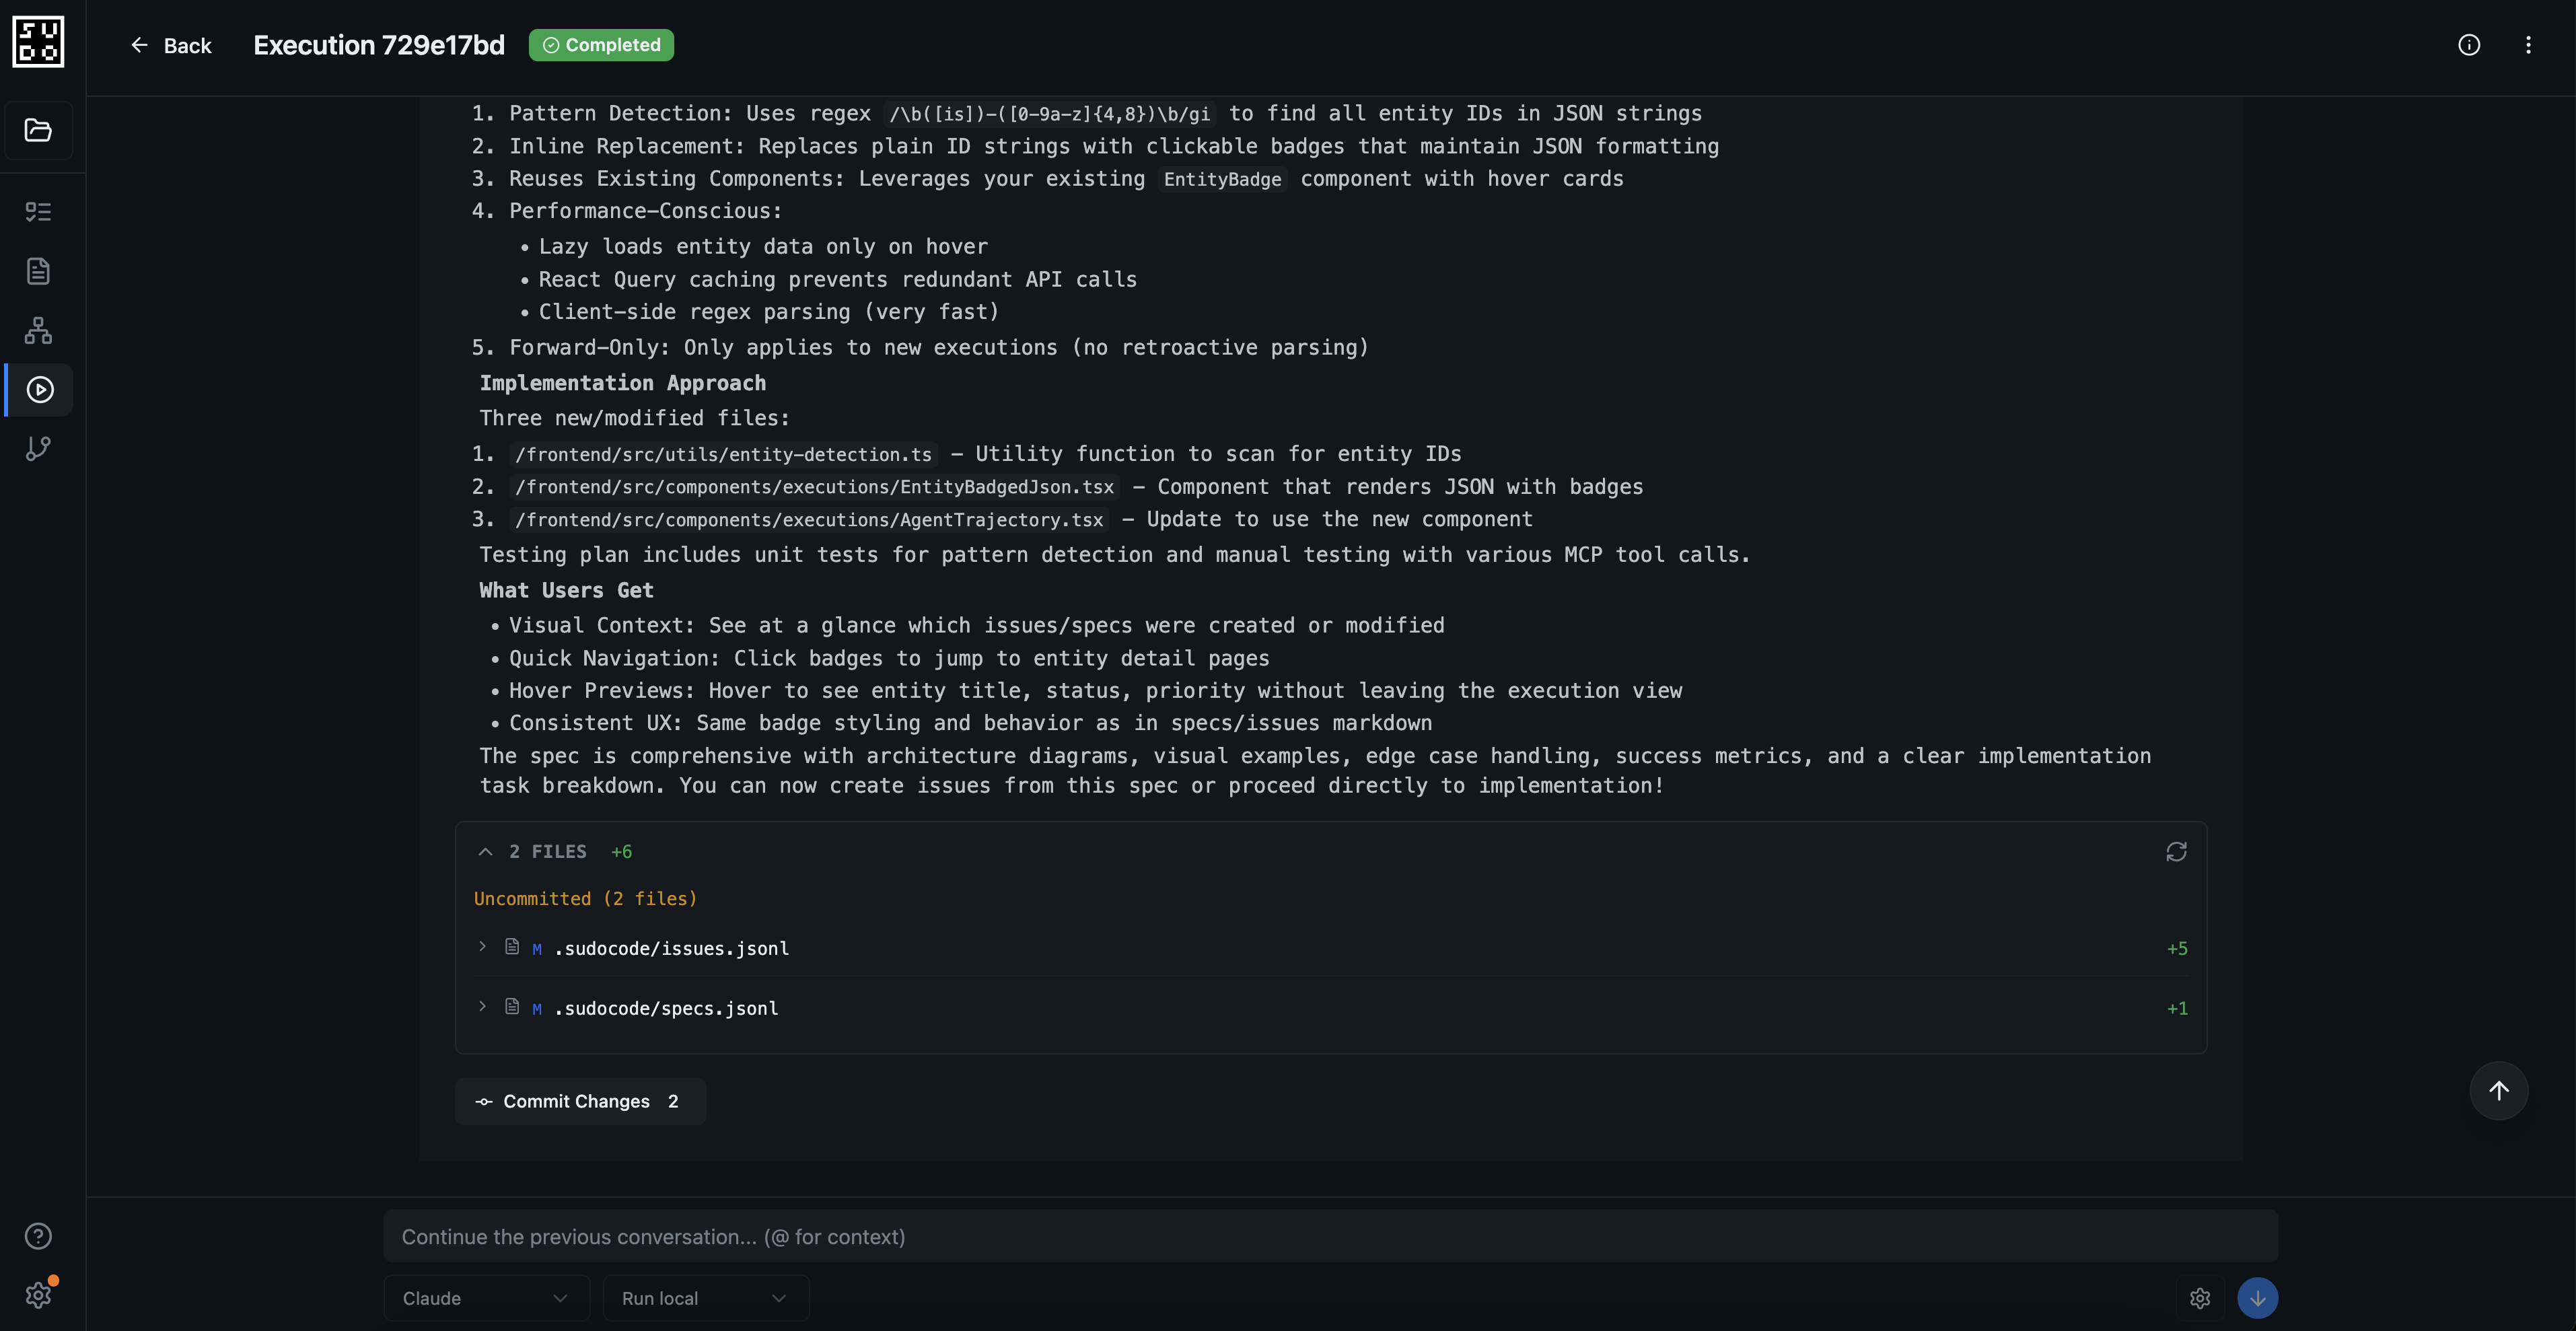This screenshot has height=1331, width=2576.
Task: Open the Run local dropdown
Action: pos(706,1297)
